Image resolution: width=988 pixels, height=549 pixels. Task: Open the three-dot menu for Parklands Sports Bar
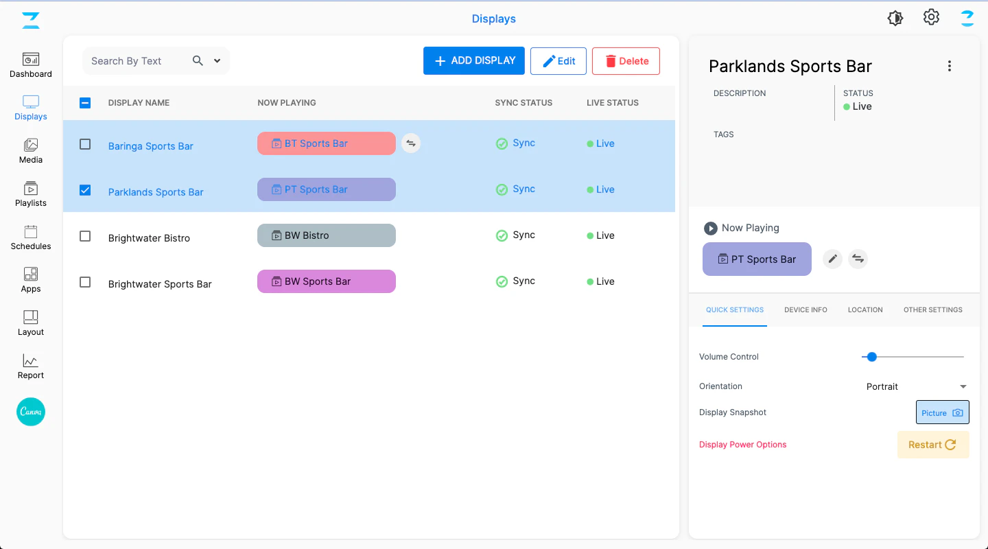click(950, 66)
